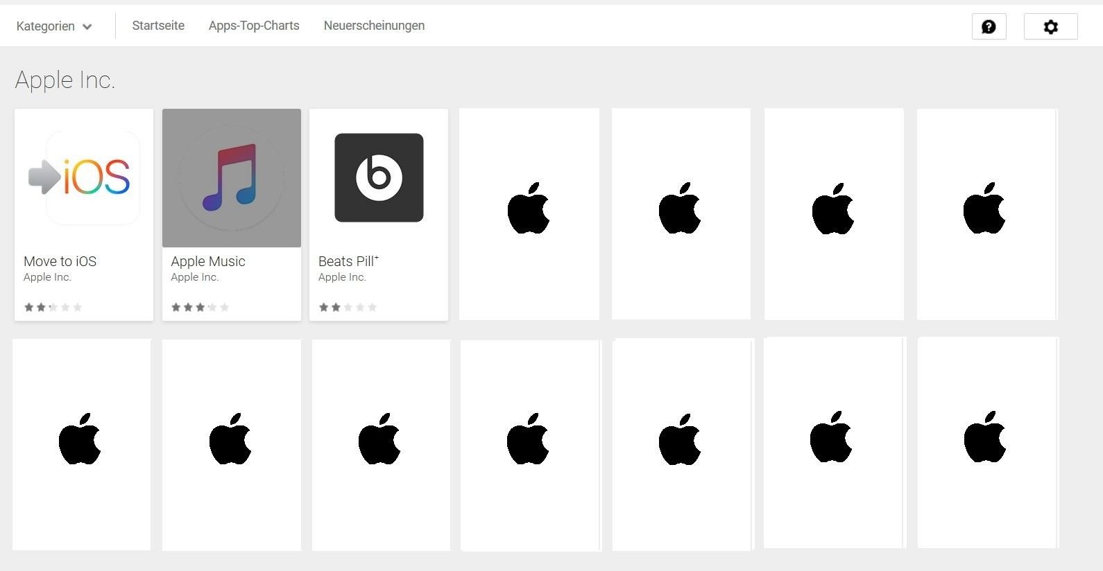Go to the Startseite tab
Viewport: 1103px width, 571px height.
[158, 26]
